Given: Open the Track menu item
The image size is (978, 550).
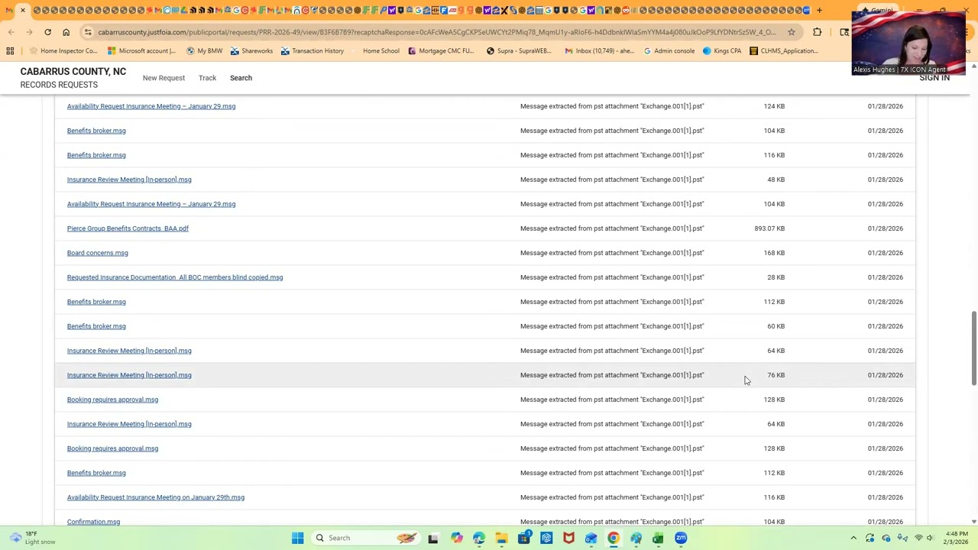Looking at the screenshot, I should click(x=207, y=78).
